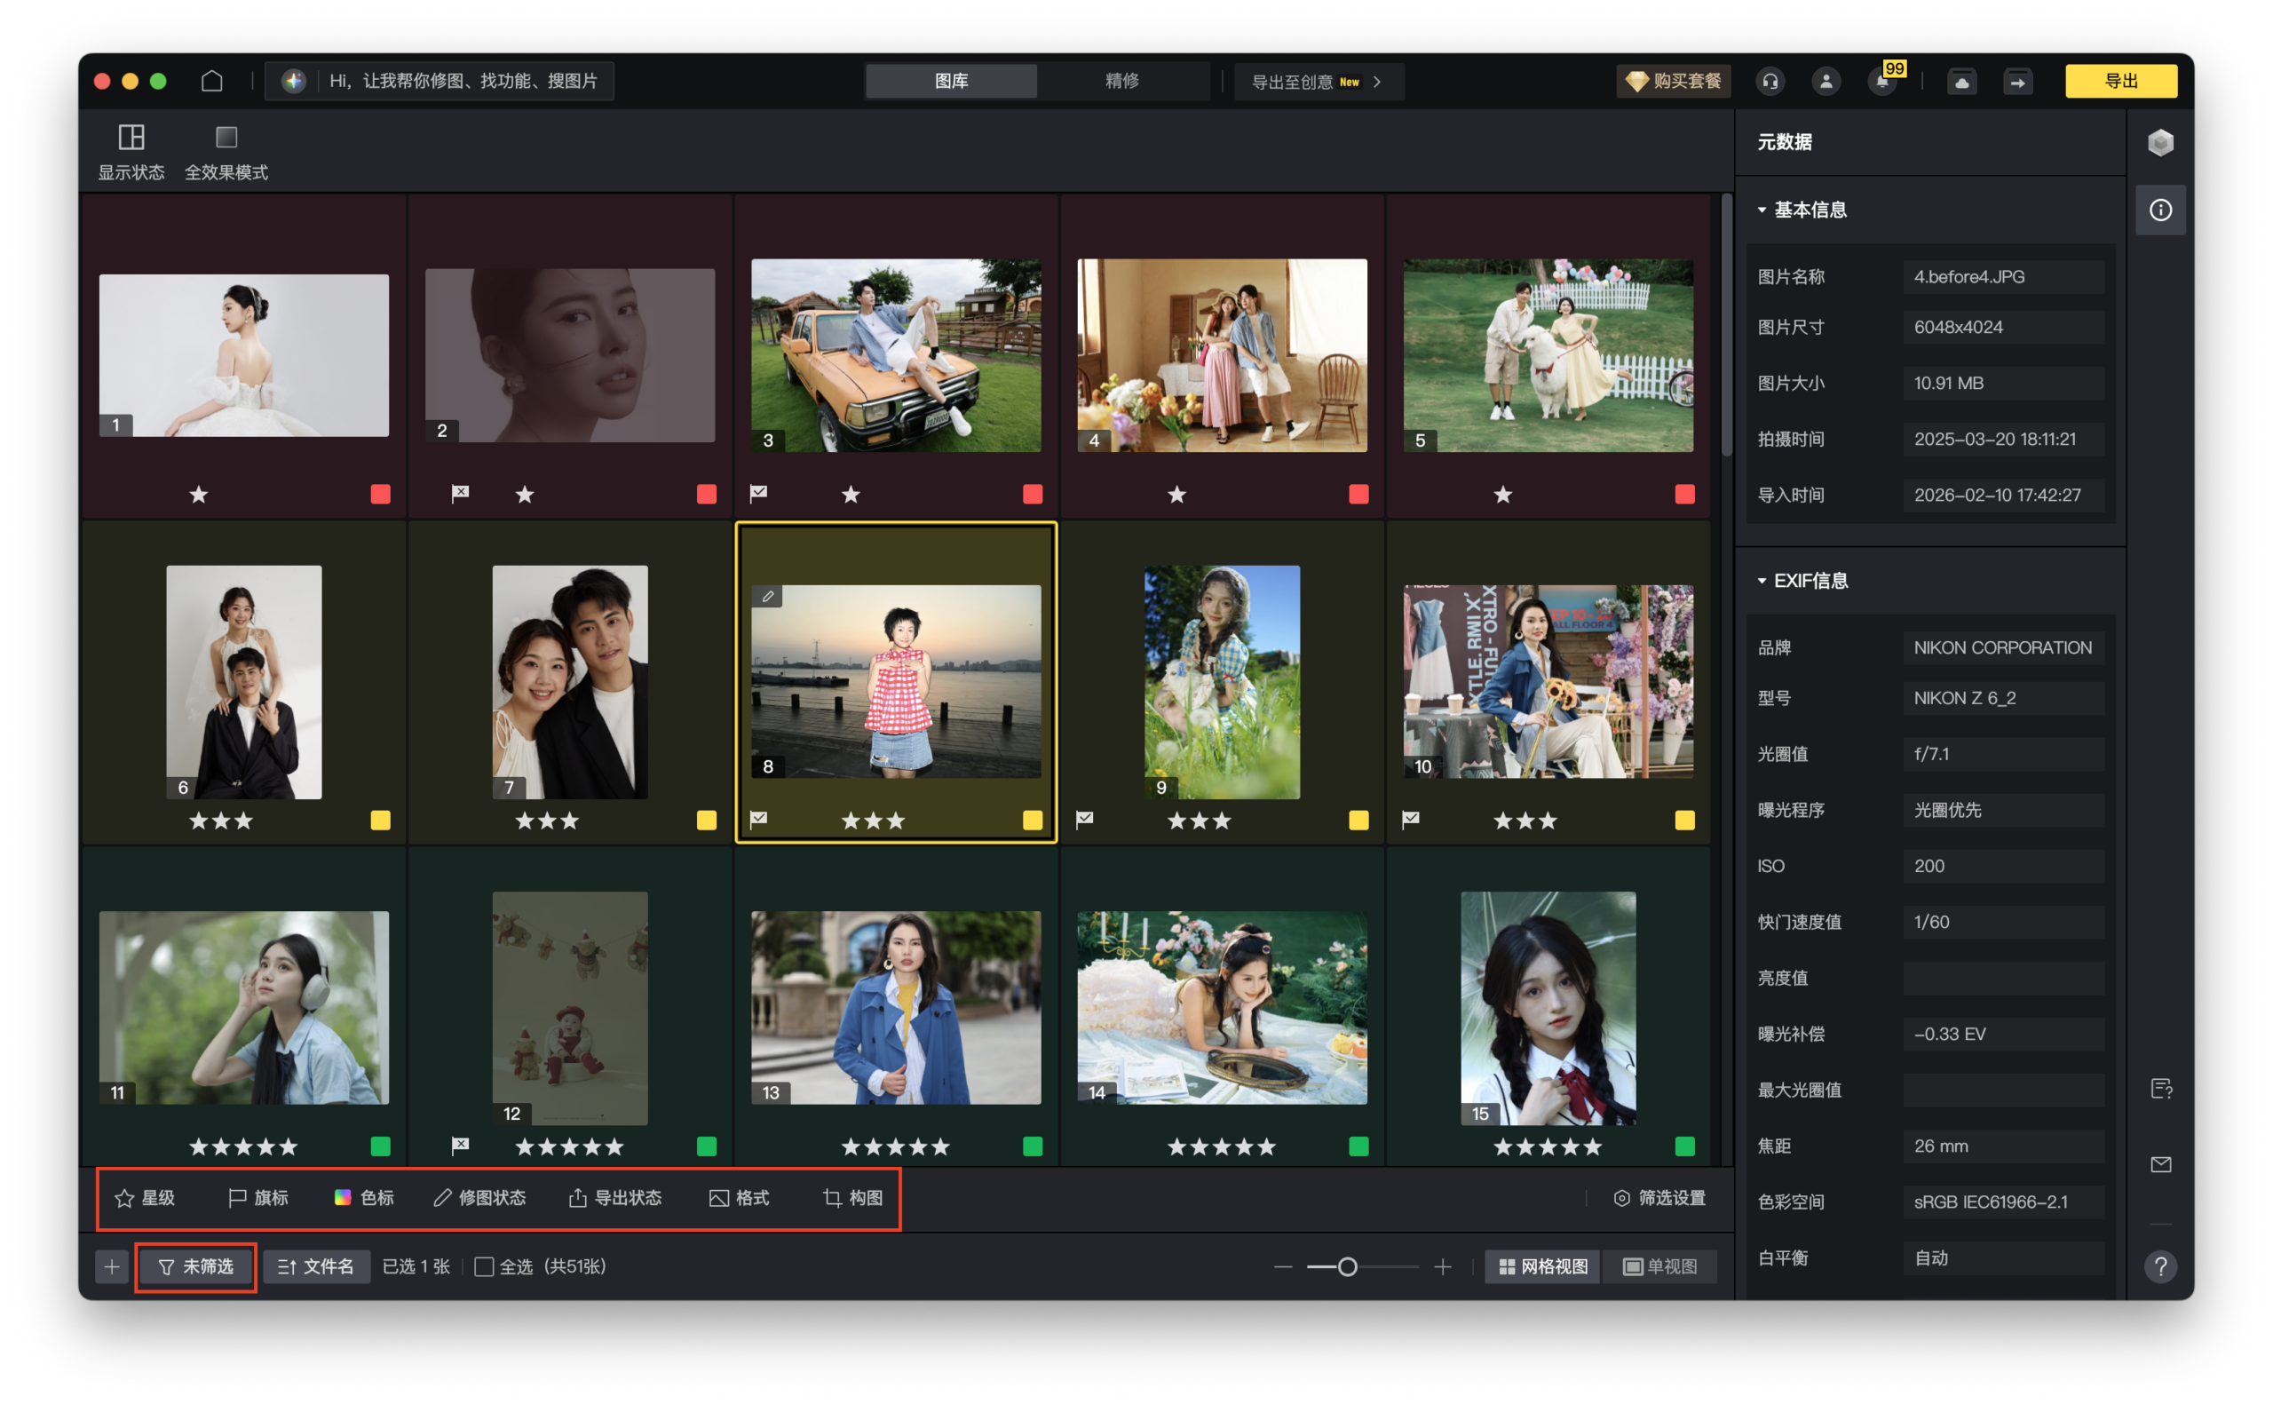Screen dimensions: 2273x1404
Task: Toggle a star rating on photo 1
Action: pyautogui.click(x=198, y=494)
